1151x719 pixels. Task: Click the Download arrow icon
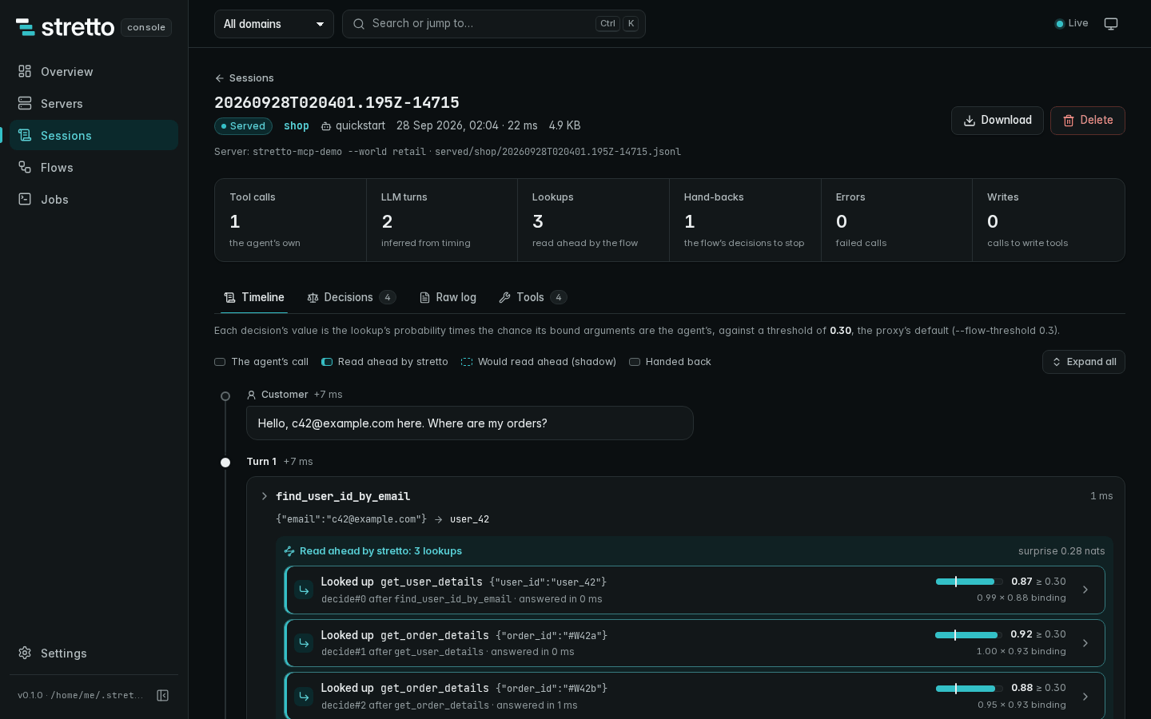pyautogui.click(x=969, y=121)
